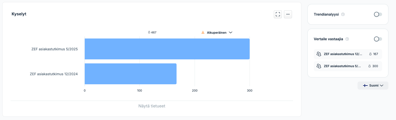The width and height of the screenshot is (396, 120).
Task: Click the help icon next to Trendianalyysi
Action: click(343, 14)
